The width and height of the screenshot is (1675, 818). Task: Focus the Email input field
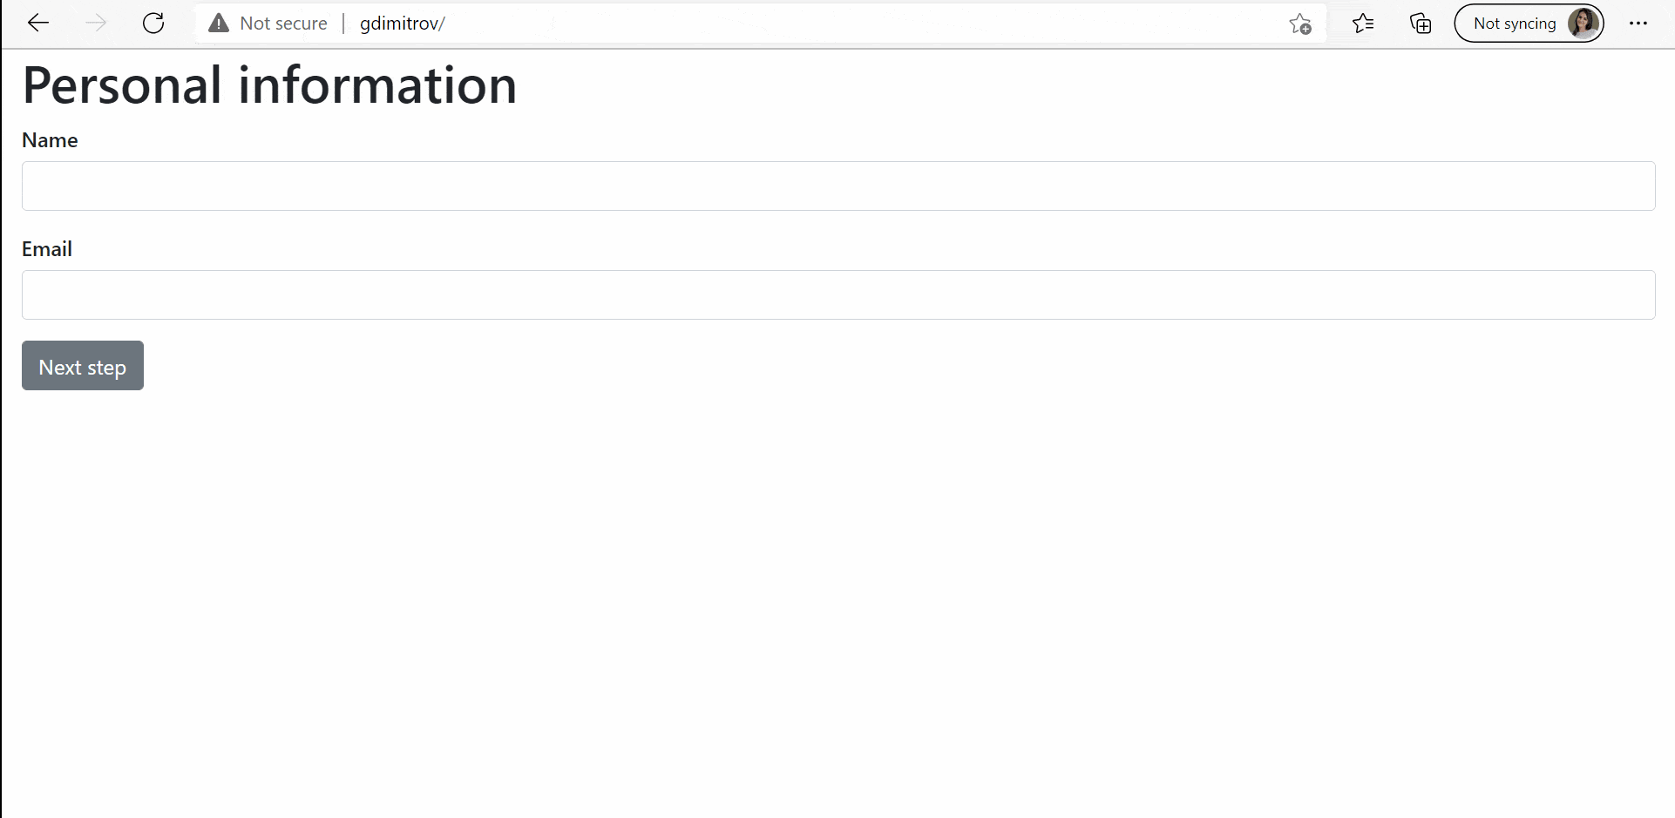coord(837,294)
